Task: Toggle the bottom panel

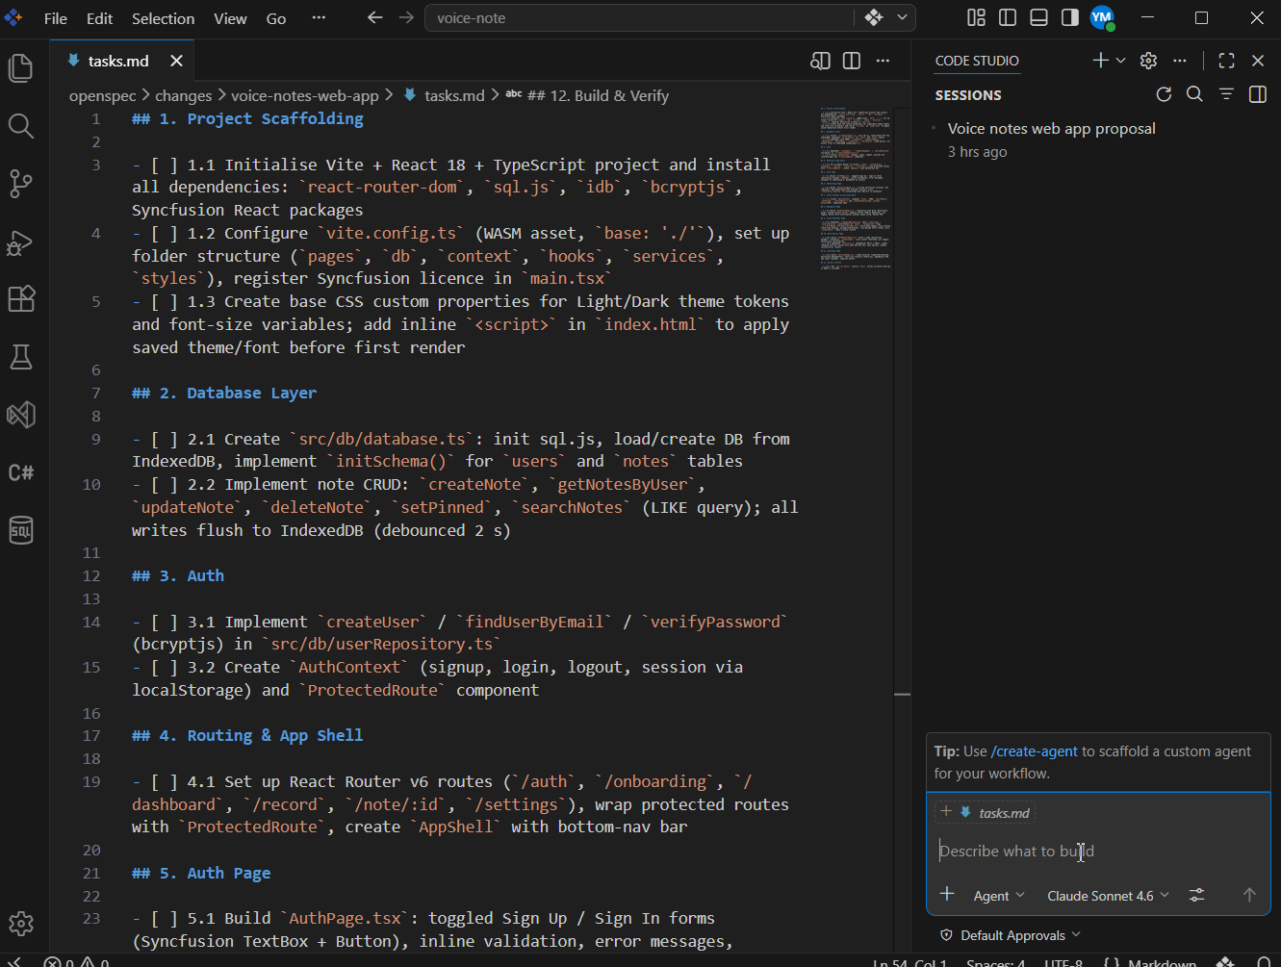Action: pos(1038,17)
